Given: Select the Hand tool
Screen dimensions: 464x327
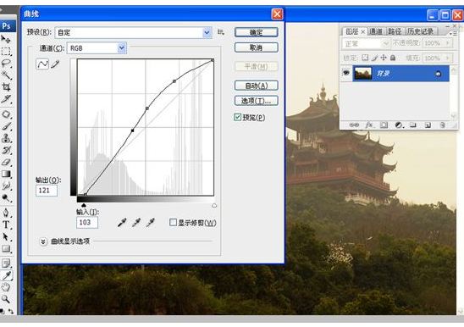Looking at the screenshot, I should (x=6, y=287).
